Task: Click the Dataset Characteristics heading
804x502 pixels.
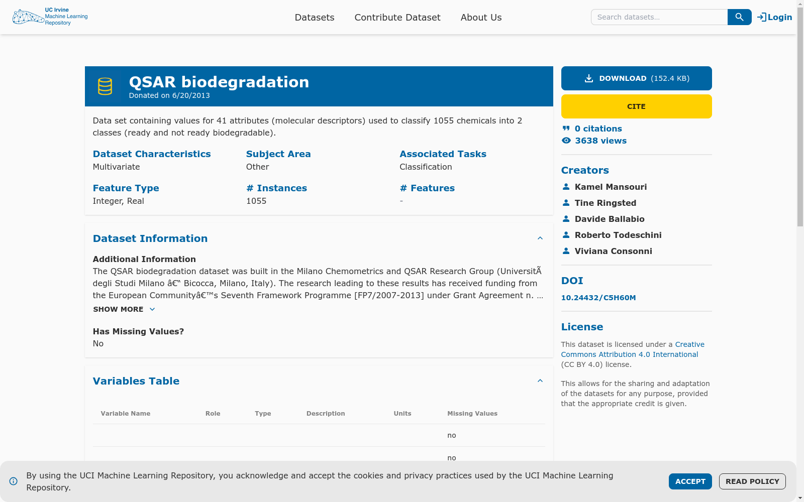Action: (152, 154)
